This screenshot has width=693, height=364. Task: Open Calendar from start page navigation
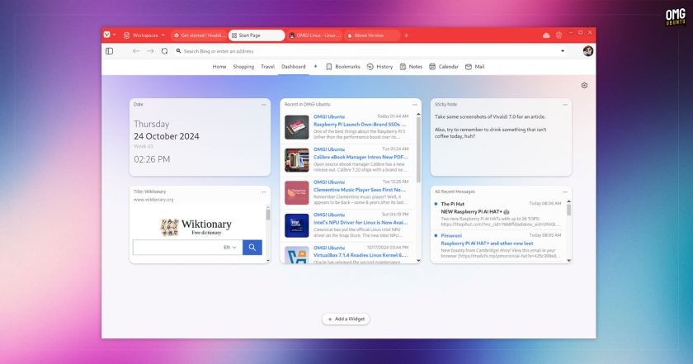(444, 67)
